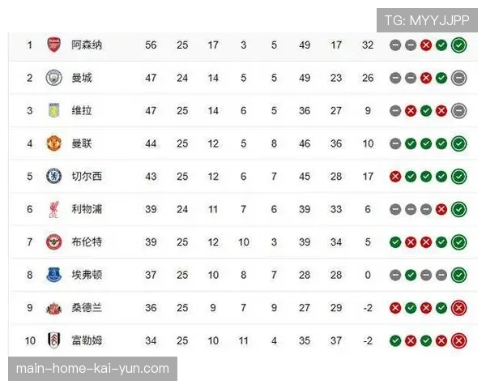The image size is (486, 389).
Task: Click the Fulham club crest
Action: coord(53,340)
